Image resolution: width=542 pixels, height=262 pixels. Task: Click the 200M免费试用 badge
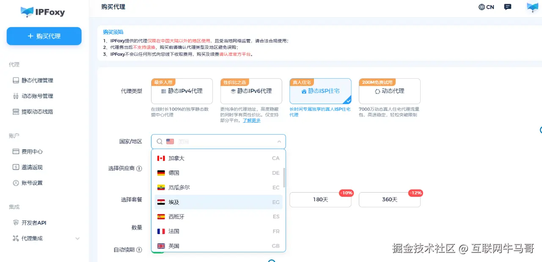coord(377,82)
